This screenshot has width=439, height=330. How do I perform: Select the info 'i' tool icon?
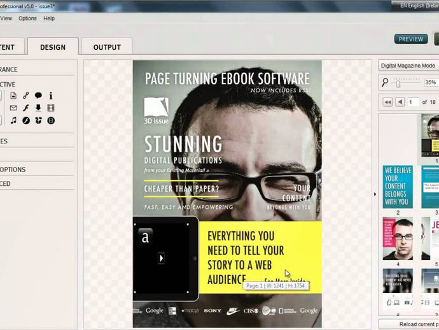51,96
